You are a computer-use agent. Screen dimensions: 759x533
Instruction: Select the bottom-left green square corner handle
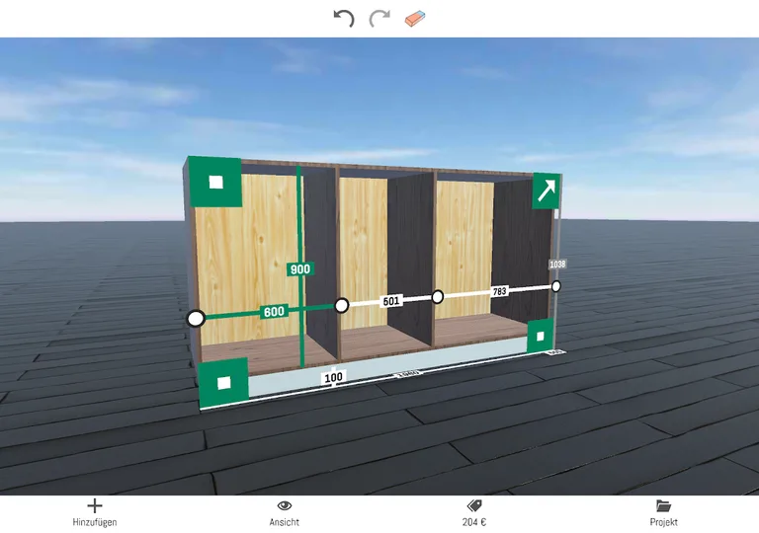click(223, 384)
